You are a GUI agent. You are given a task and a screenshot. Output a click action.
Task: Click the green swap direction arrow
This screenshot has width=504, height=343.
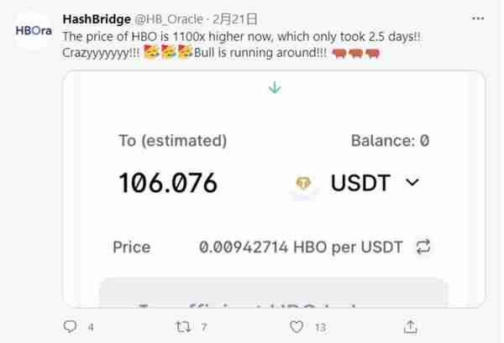click(275, 87)
